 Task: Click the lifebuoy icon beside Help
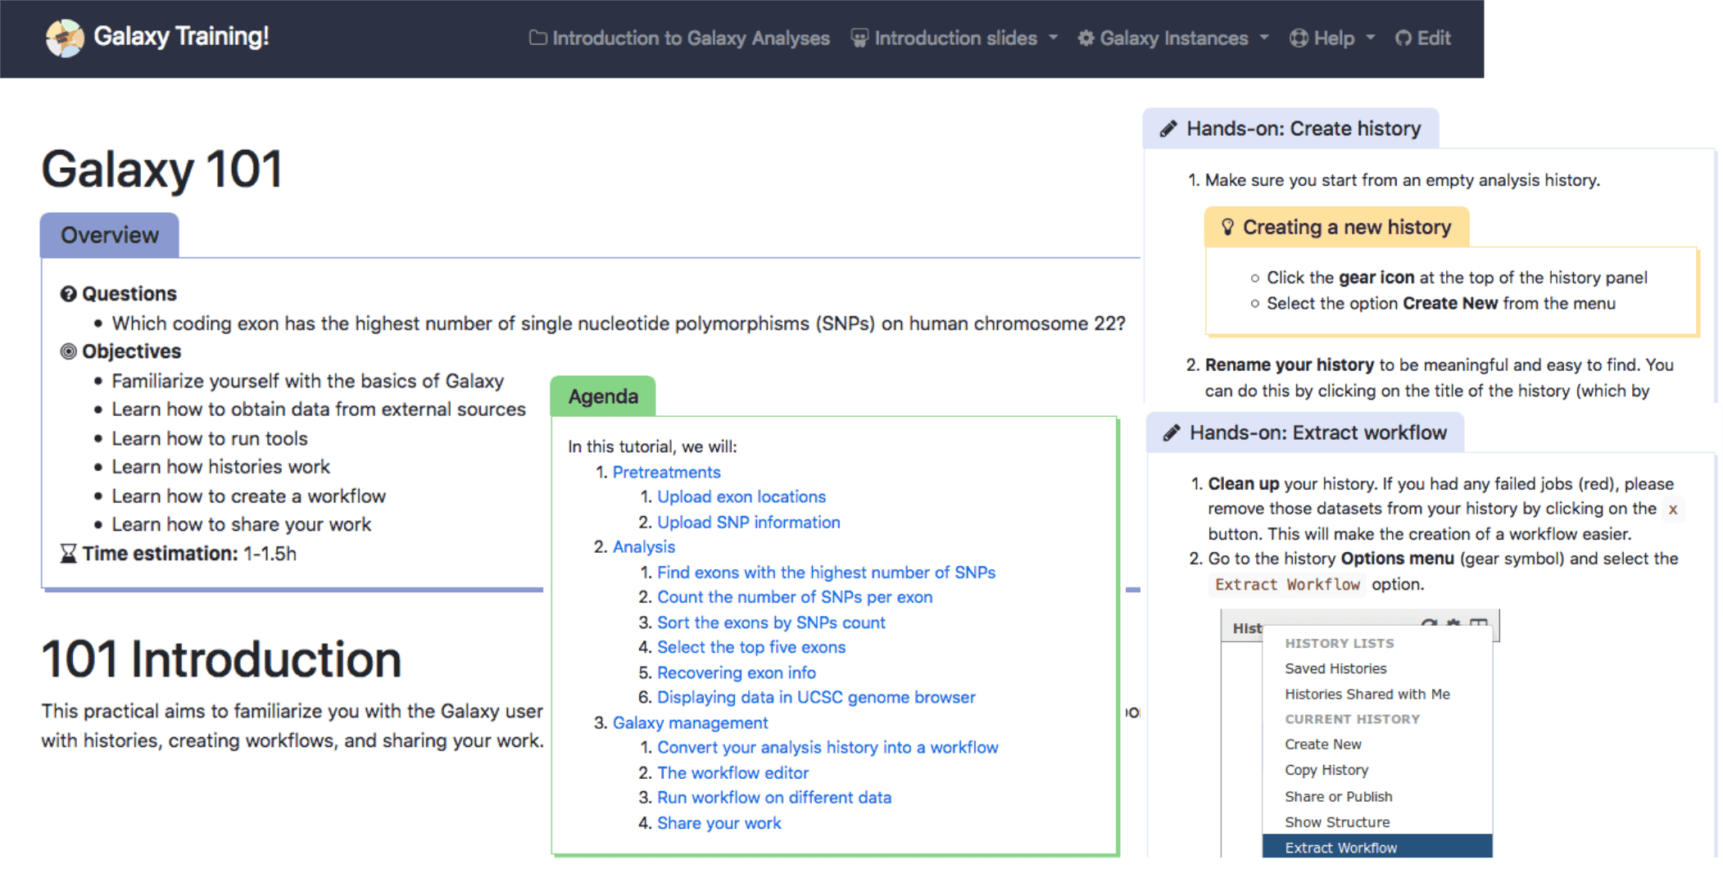pos(1299,38)
